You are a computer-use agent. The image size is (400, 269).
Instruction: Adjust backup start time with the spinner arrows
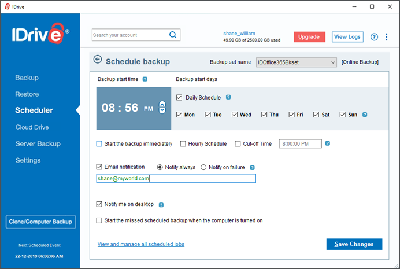tap(162, 107)
